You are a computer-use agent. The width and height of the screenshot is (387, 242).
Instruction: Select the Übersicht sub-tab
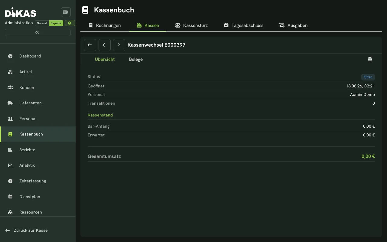(x=105, y=59)
